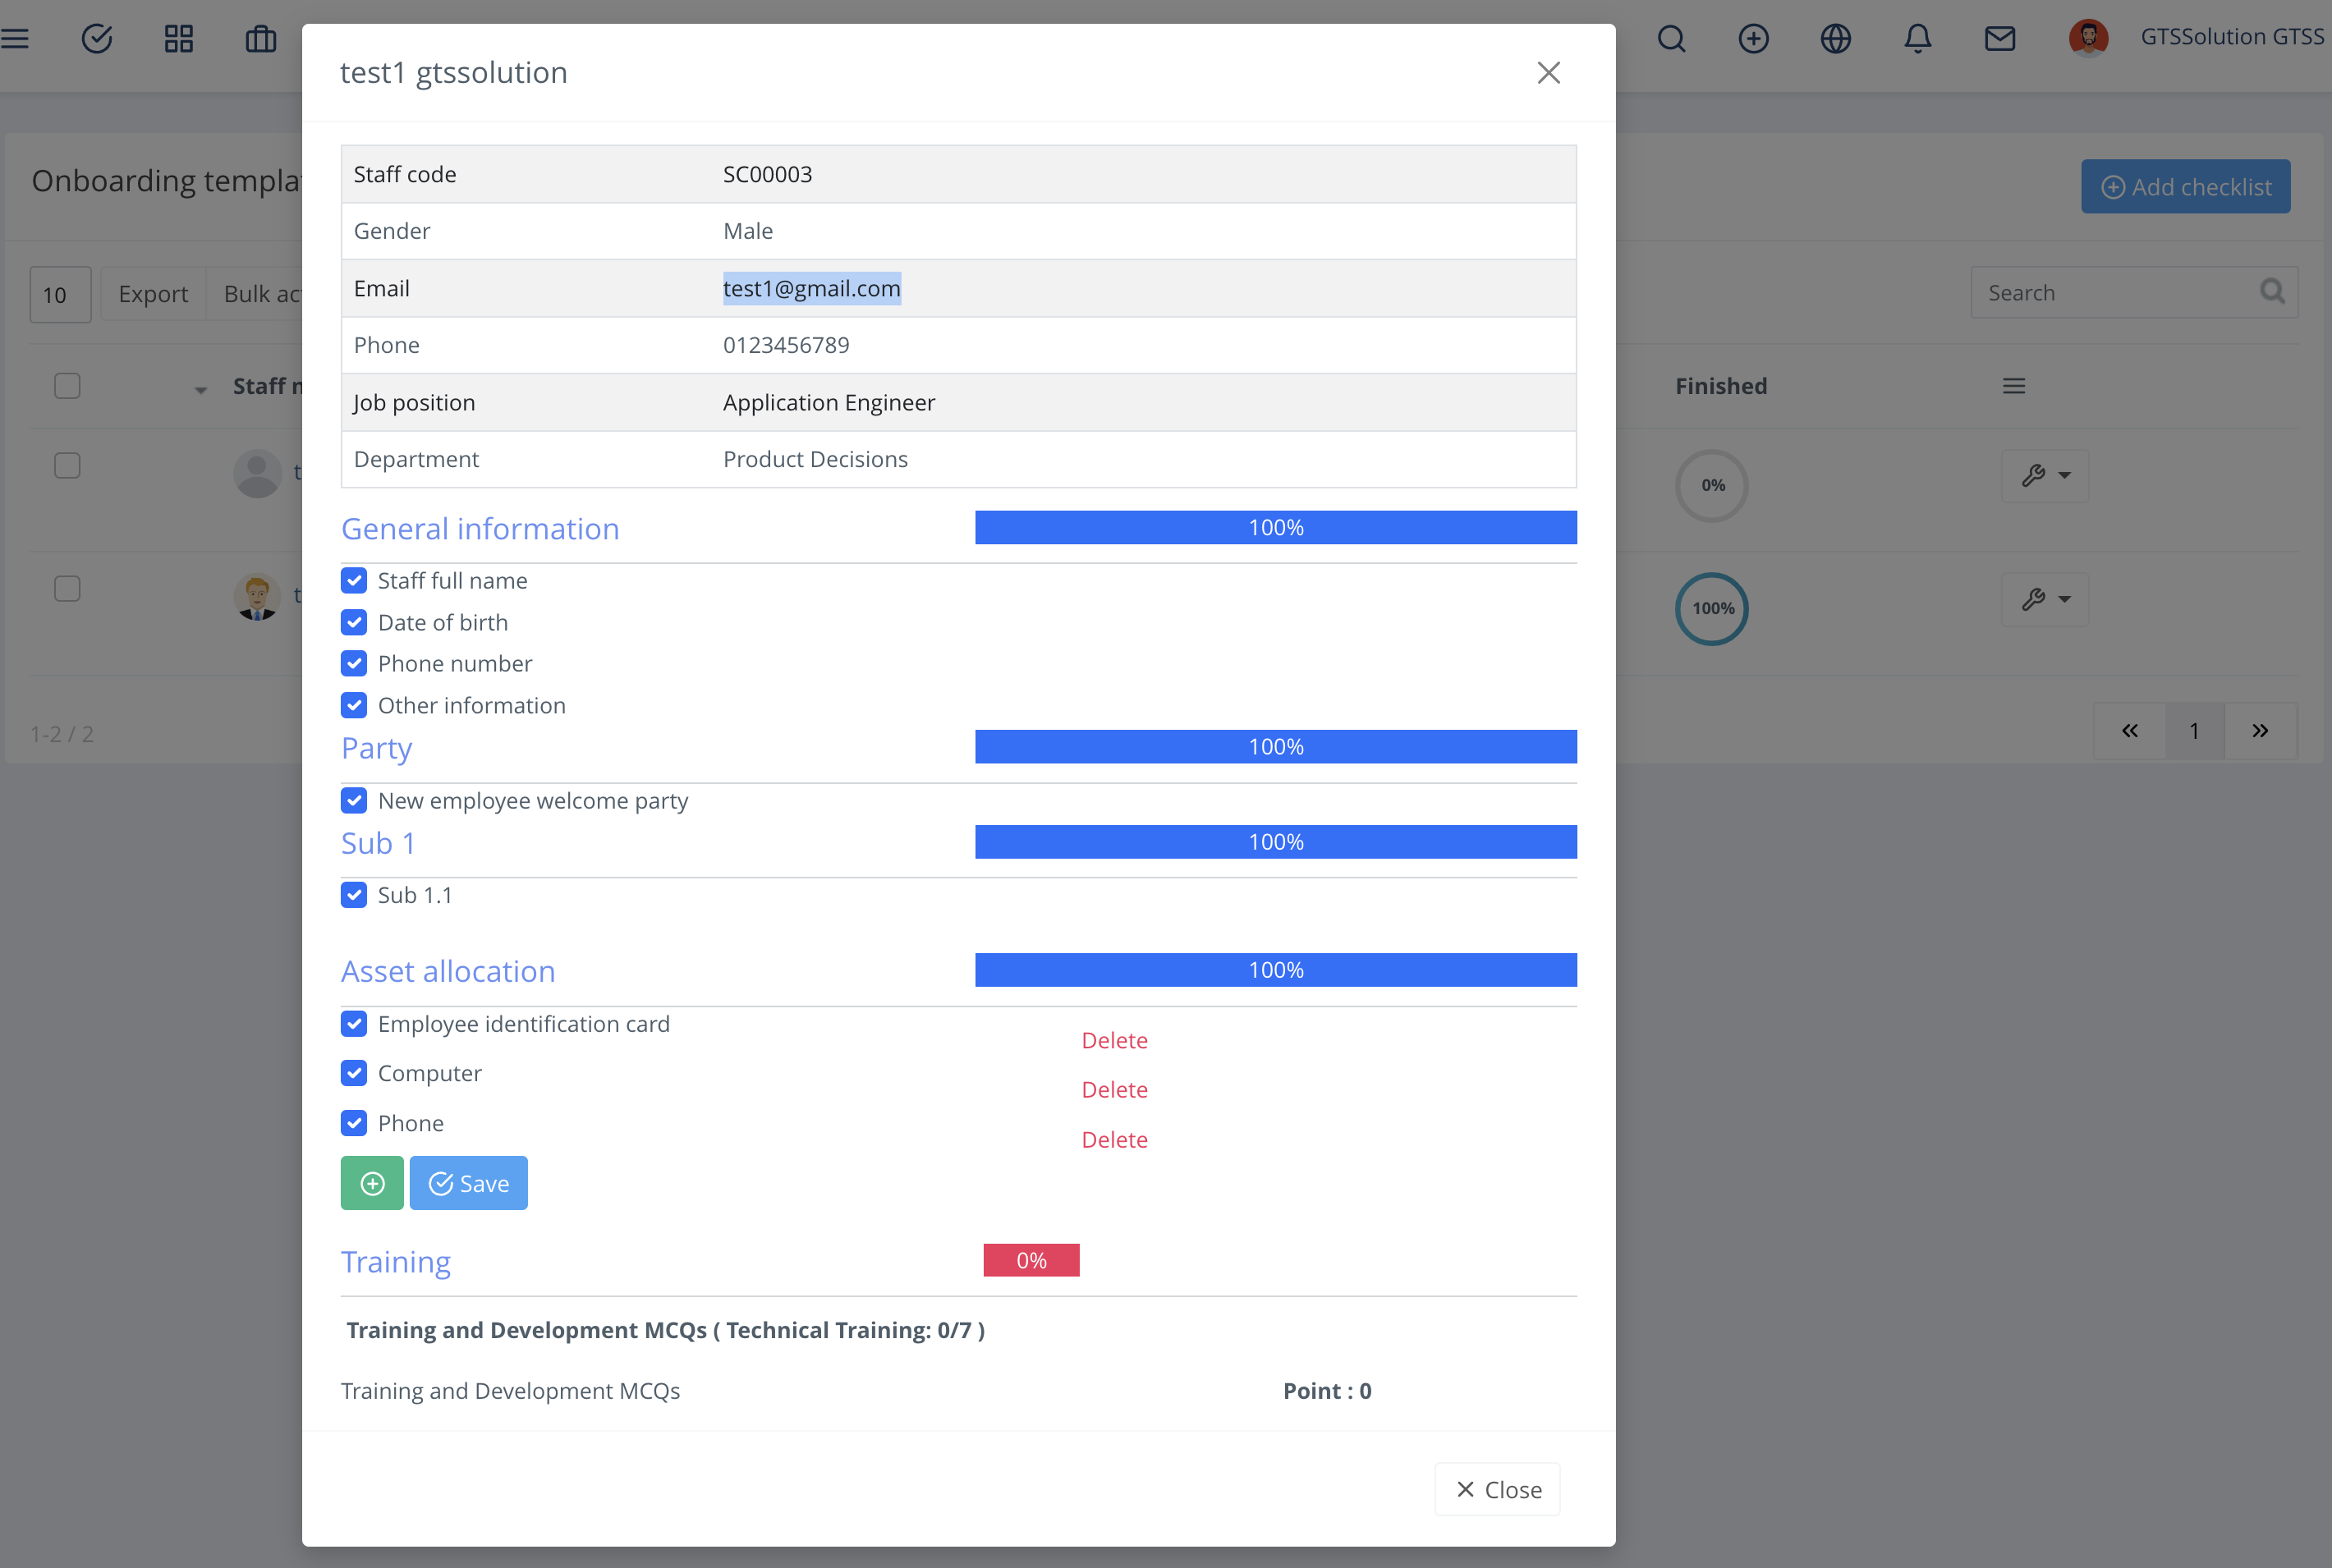Image resolution: width=2332 pixels, height=1568 pixels.
Task: Uncheck Date of birth checkbox
Action: [354, 623]
